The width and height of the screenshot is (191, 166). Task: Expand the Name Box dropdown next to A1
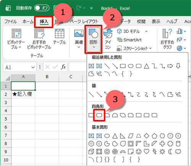[x=33, y=67]
